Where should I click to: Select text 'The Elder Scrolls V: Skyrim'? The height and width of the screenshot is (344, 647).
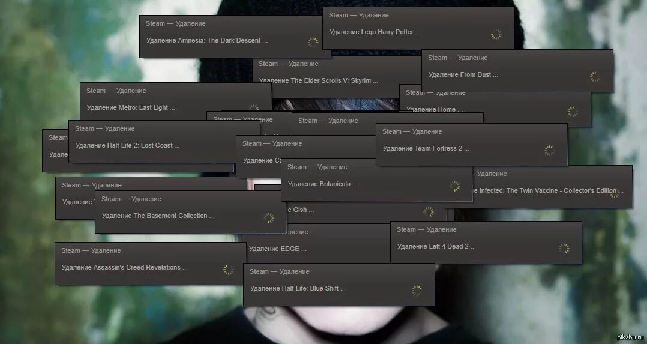coord(331,81)
